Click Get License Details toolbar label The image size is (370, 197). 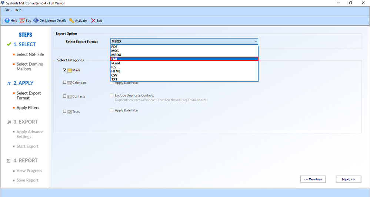[53, 20]
